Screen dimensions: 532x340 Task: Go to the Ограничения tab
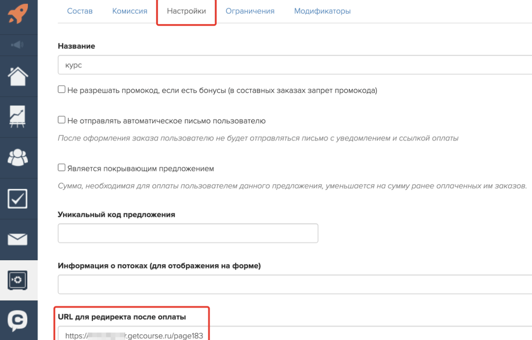[x=250, y=12]
